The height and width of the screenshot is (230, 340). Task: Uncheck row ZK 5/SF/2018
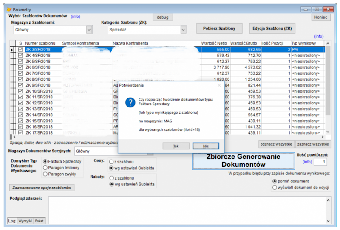(20, 62)
